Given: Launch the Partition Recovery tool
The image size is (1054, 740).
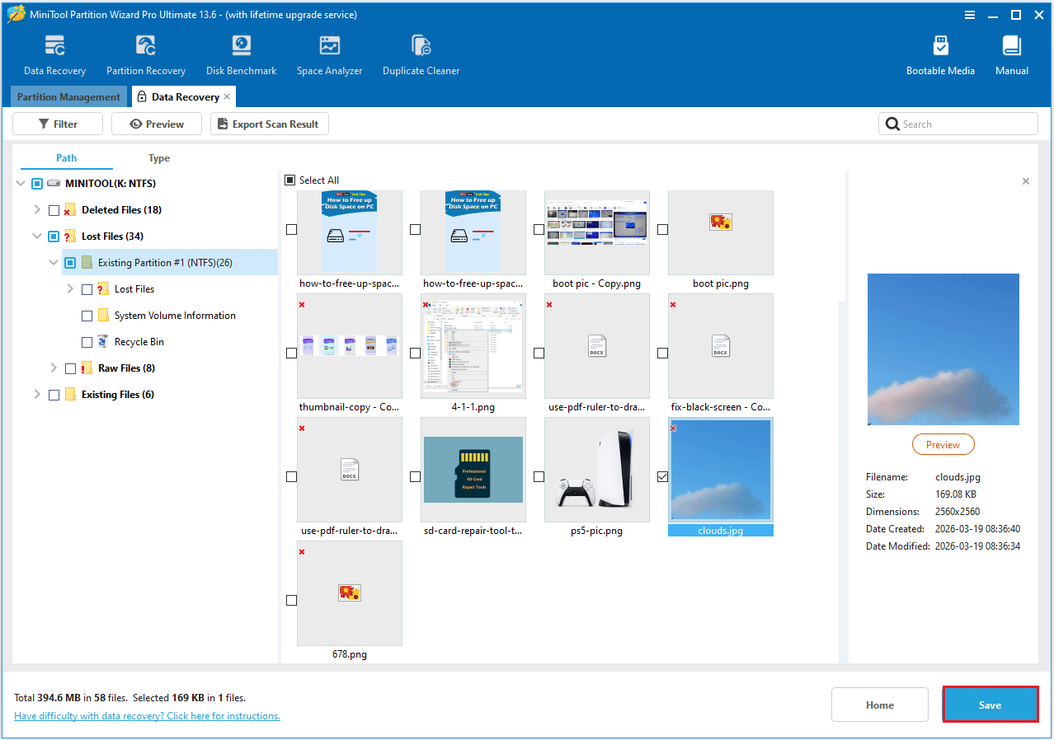Looking at the screenshot, I should click(x=146, y=54).
